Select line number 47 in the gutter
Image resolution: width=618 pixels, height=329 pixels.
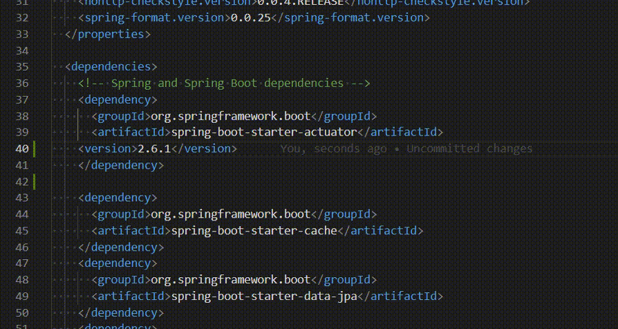[x=22, y=263]
